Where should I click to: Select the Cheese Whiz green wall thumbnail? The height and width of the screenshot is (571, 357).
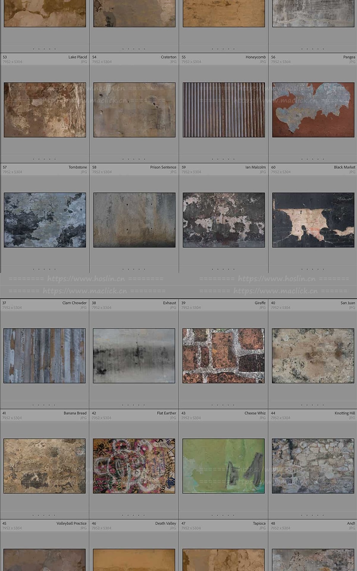click(x=224, y=466)
